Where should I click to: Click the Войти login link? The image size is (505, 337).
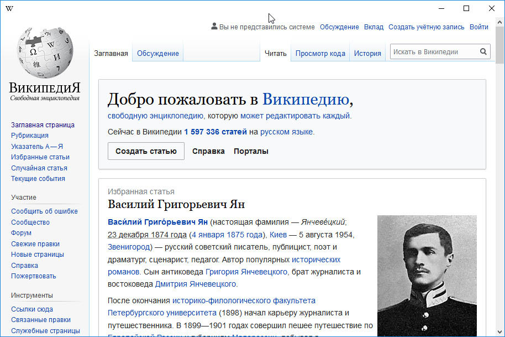pyautogui.click(x=479, y=27)
